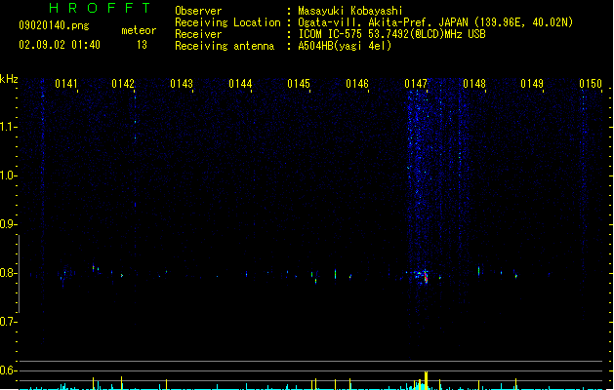614x390 pixels.
Task: Click the 0.8 kHz axis label
Action: pos(8,273)
